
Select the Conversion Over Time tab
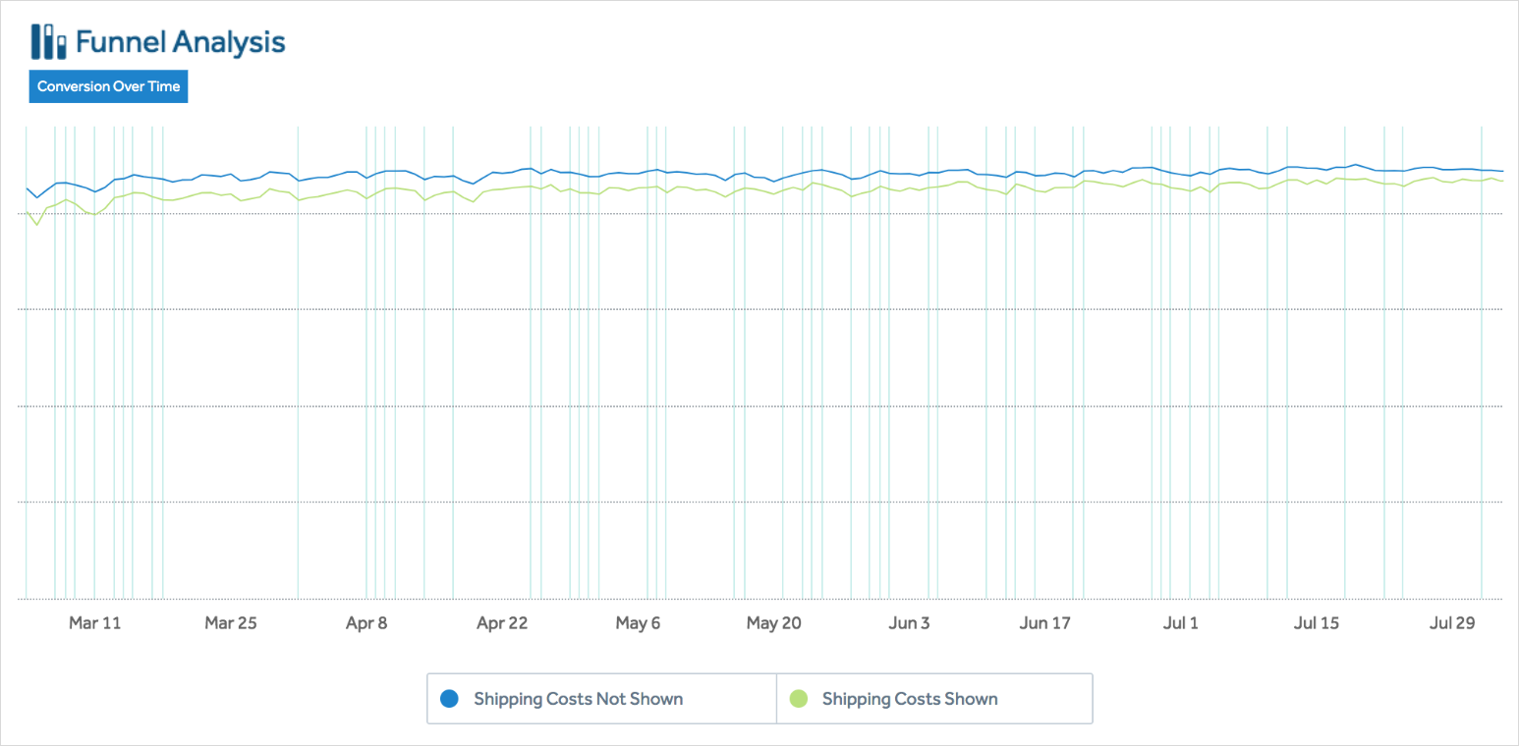click(108, 86)
